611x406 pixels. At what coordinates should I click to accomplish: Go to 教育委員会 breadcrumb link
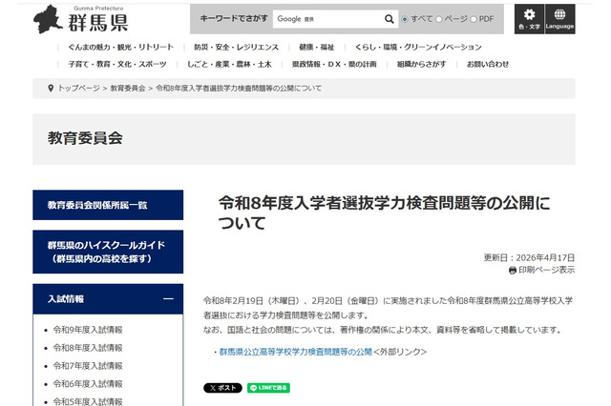128,89
